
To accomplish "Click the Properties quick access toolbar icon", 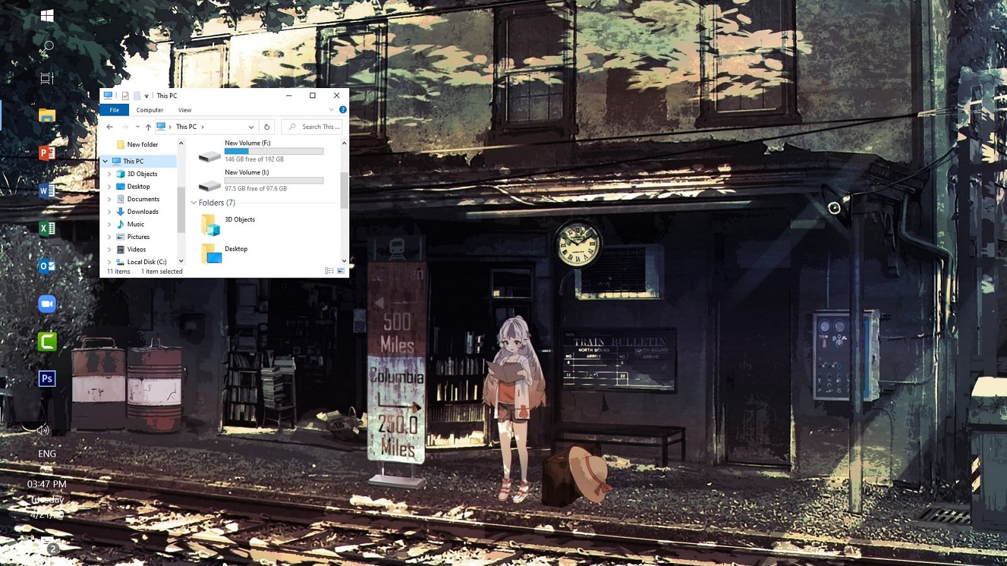I will tap(125, 96).
